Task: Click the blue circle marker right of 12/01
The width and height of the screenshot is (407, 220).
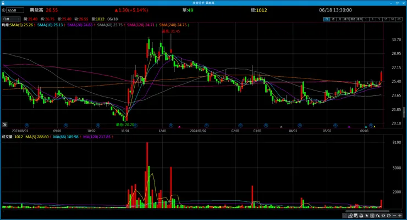Action: (171, 125)
